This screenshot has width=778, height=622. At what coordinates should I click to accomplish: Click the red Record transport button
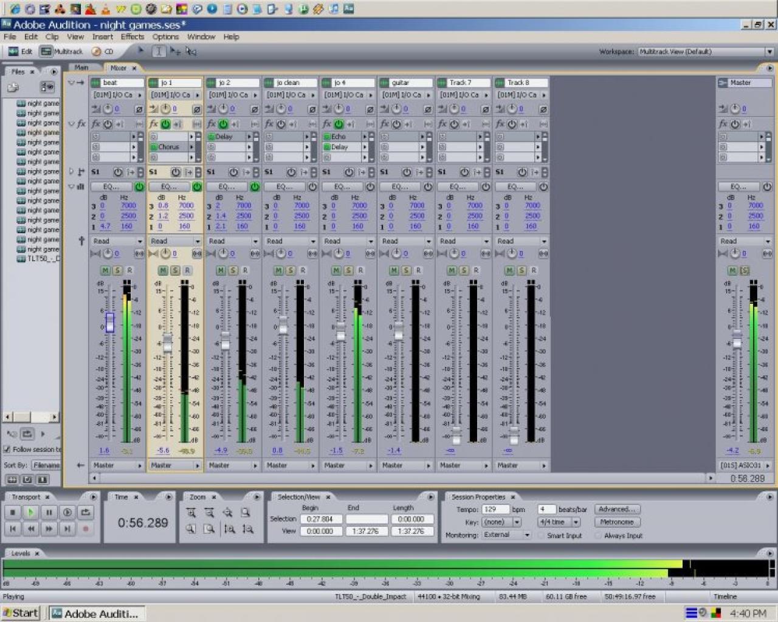[86, 529]
